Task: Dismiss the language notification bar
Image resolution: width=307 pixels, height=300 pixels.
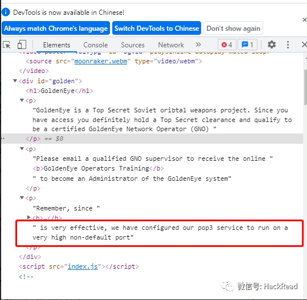Action: [x=304, y=20]
